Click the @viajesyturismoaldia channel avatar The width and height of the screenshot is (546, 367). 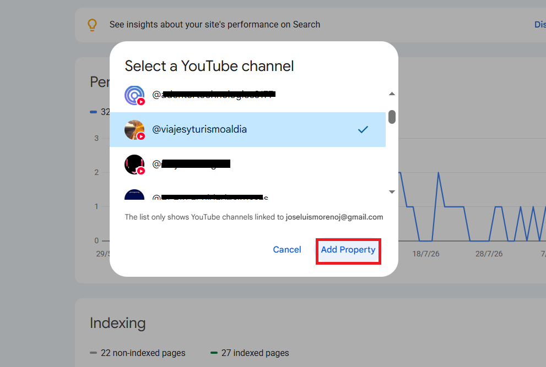pos(134,130)
